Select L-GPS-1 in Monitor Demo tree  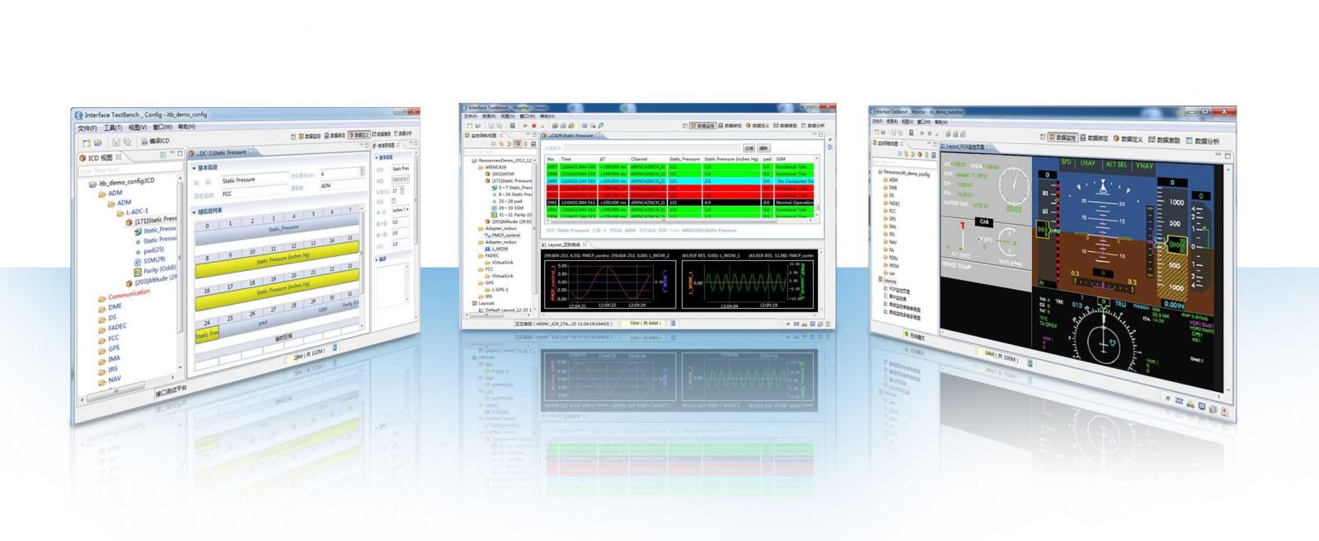(x=500, y=290)
